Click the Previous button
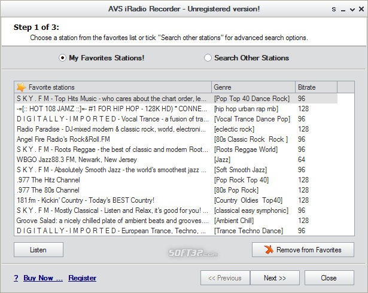The width and height of the screenshot is (368, 293). click(x=225, y=278)
